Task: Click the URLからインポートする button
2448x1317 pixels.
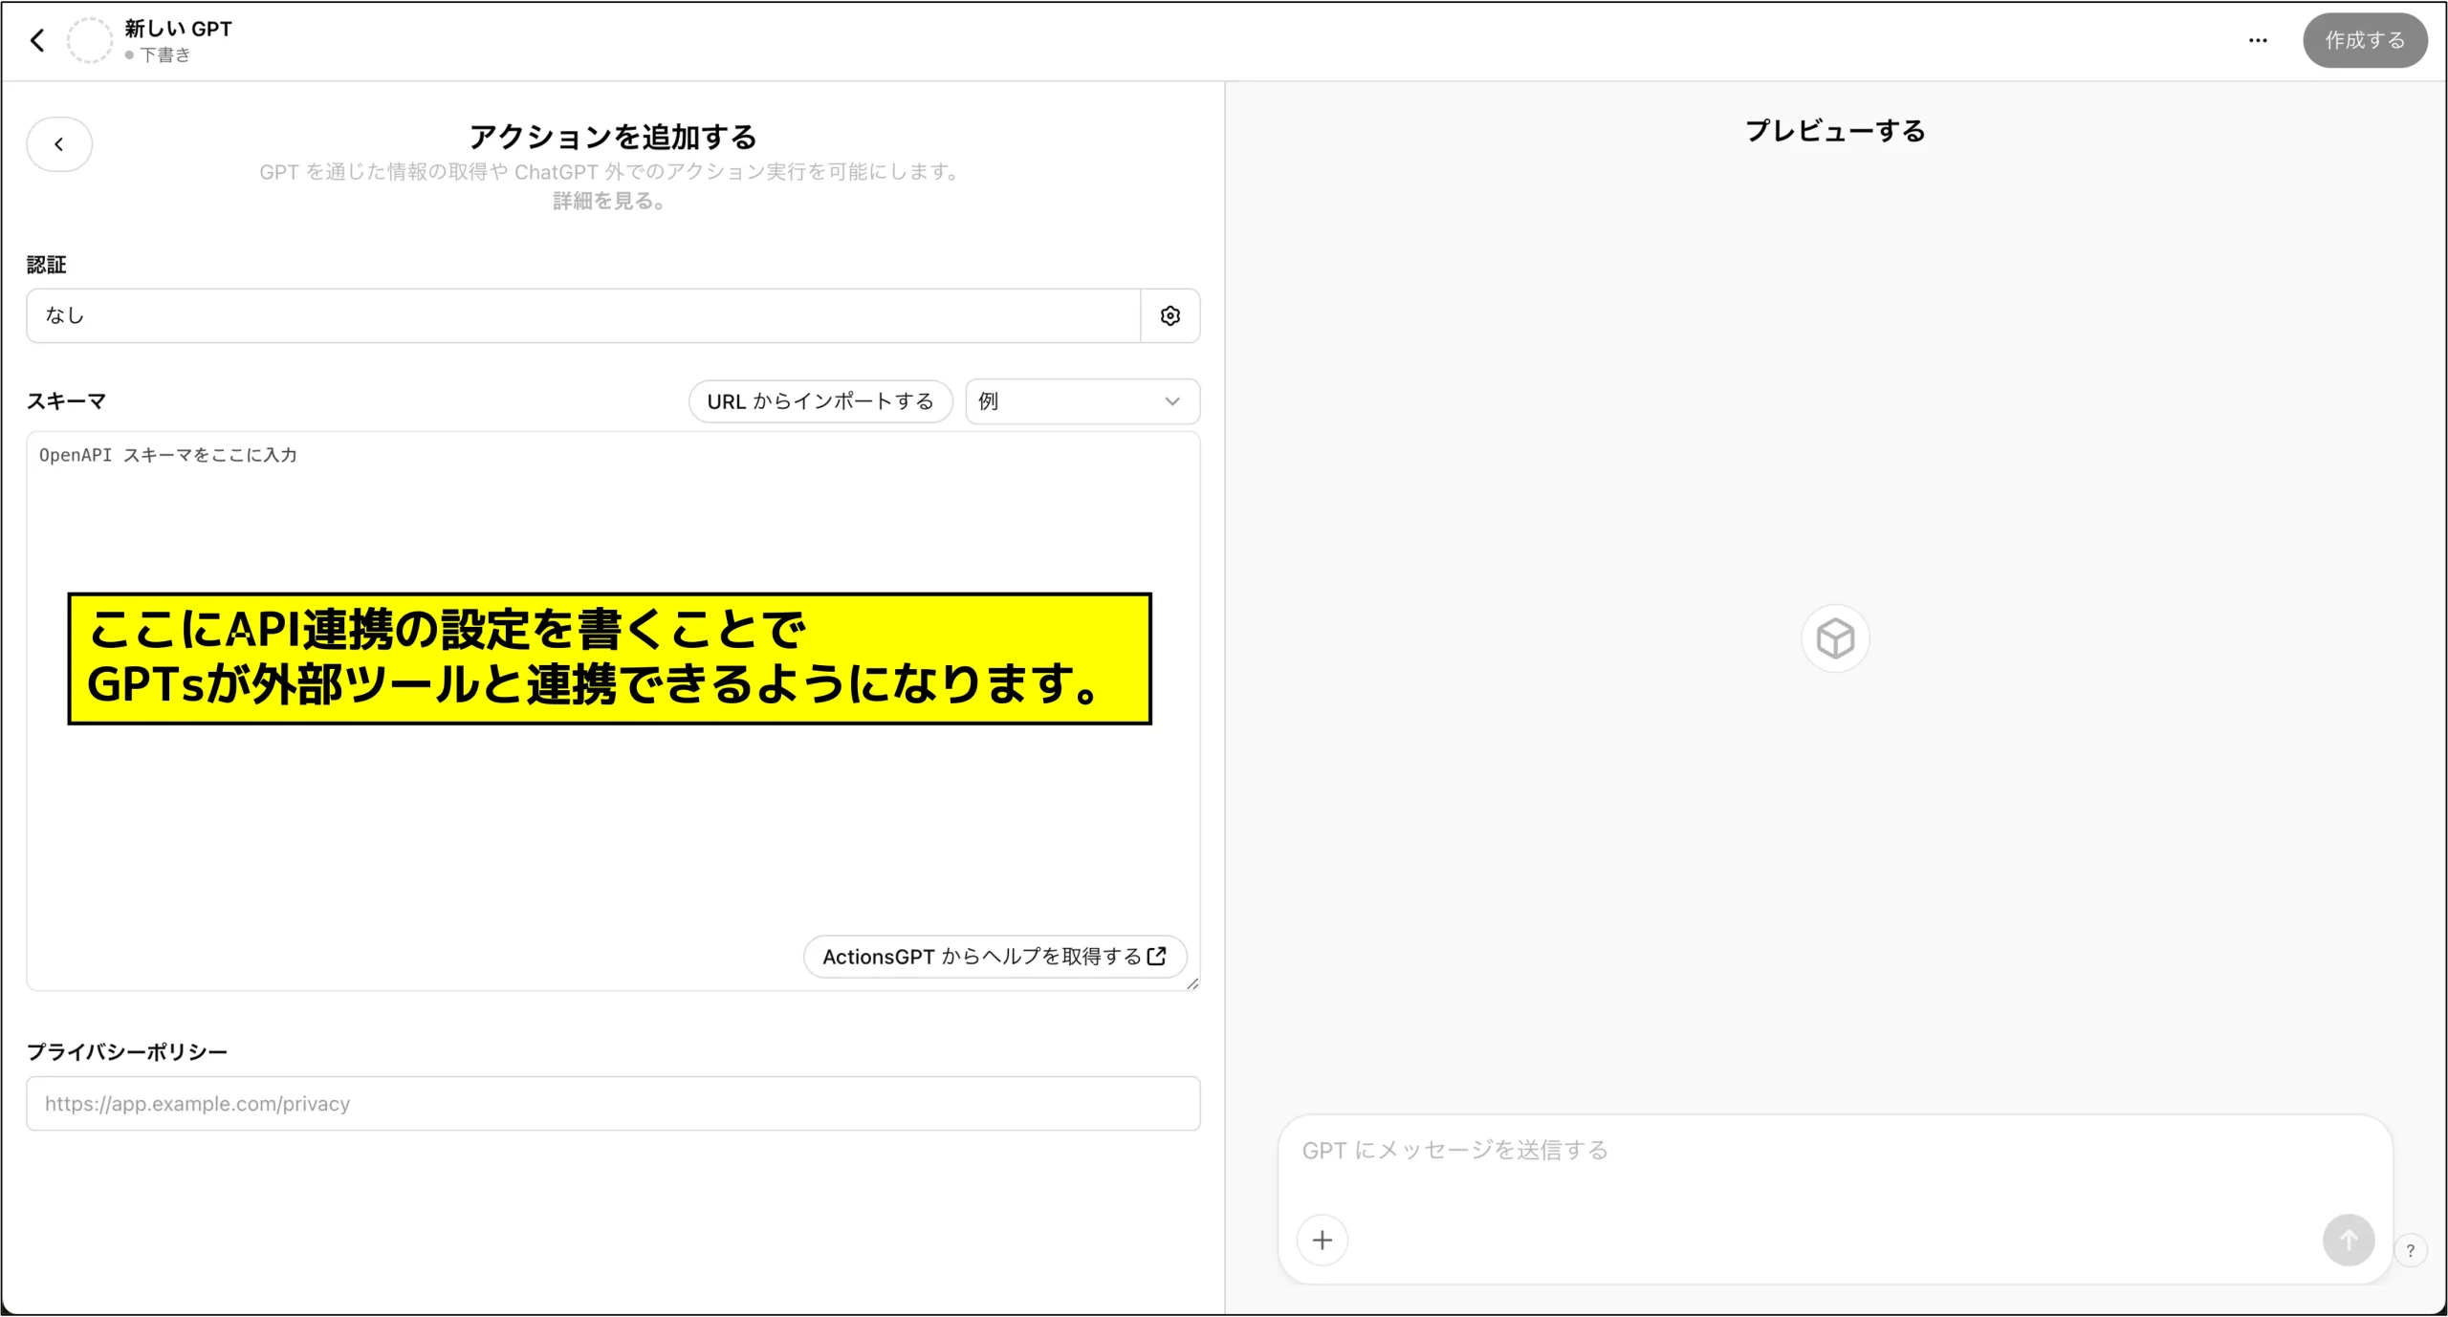Action: click(x=820, y=401)
